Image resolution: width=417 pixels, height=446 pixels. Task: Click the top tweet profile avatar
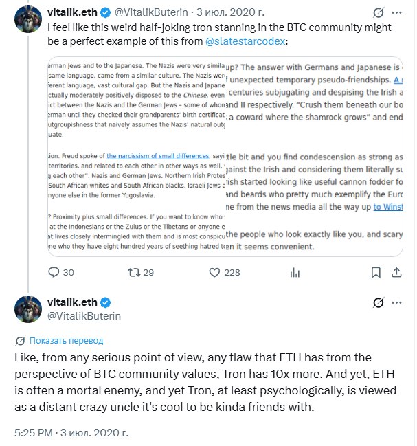pyautogui.click(x=28, y=19)
